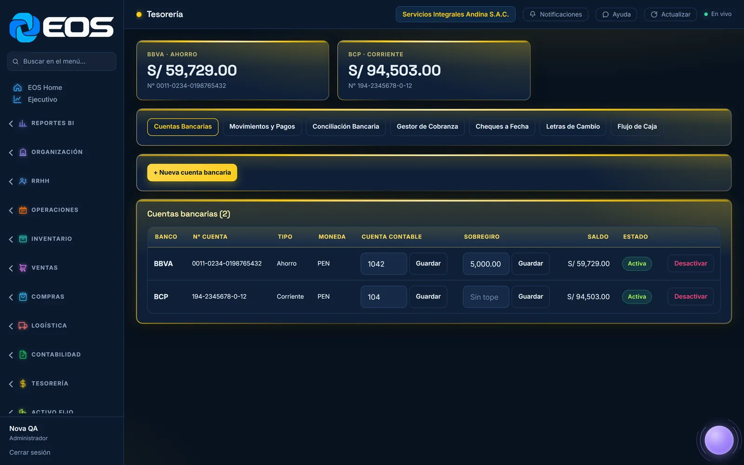Click the Ventas shopping cart icon
The image size is (744, 465).
[x=23, y=268]
